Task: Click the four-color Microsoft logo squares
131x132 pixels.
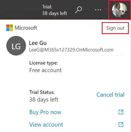Action: tap(10, 28)
